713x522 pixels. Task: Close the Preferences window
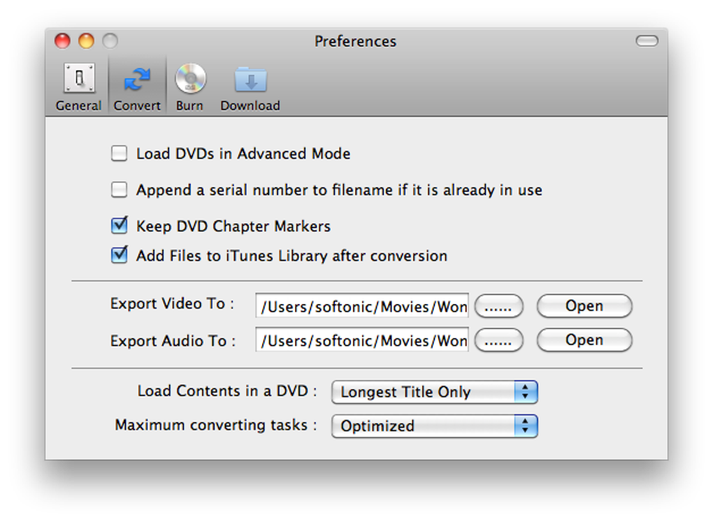63,41
